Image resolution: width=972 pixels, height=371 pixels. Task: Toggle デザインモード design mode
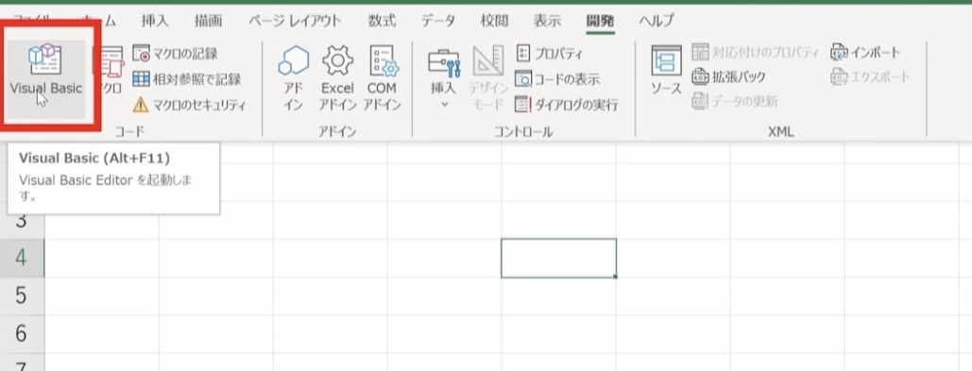pos(488,78)
